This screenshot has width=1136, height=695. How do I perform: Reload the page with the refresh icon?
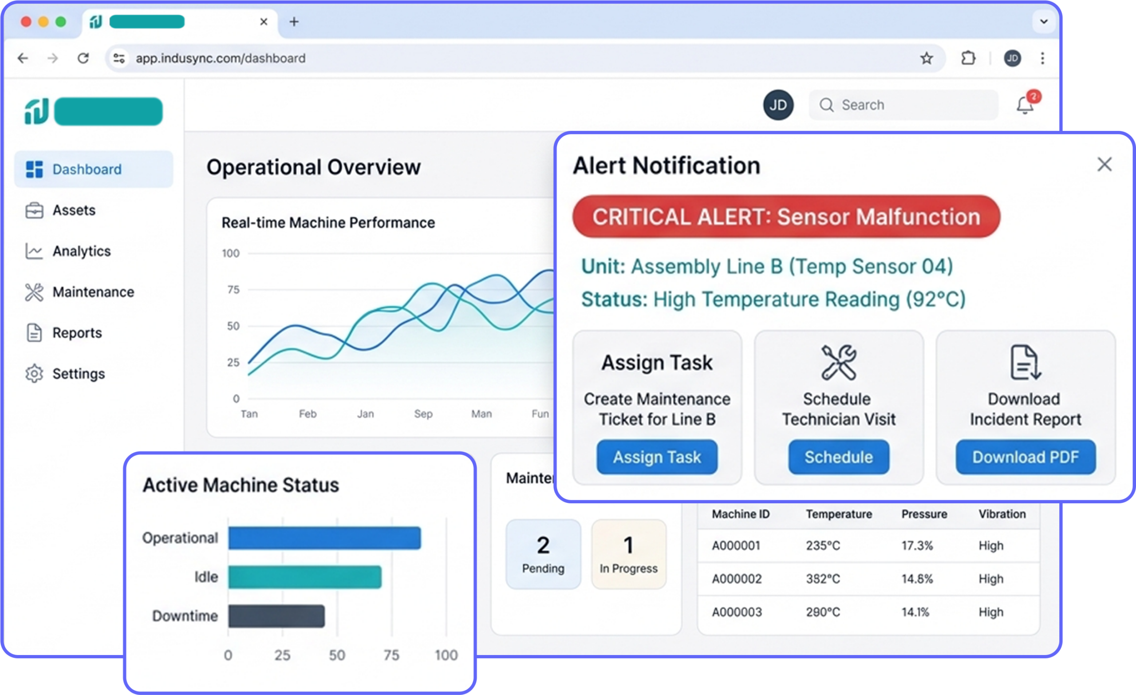click(83, 58)
